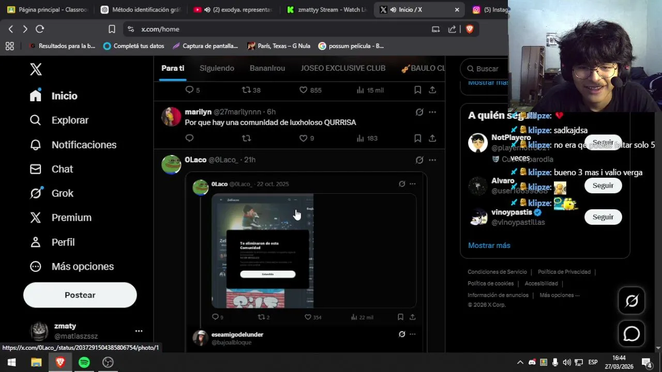Open Windows Start menu
Image resolution: width=662 pixels, height=372 pixels.
click(11, 362)
